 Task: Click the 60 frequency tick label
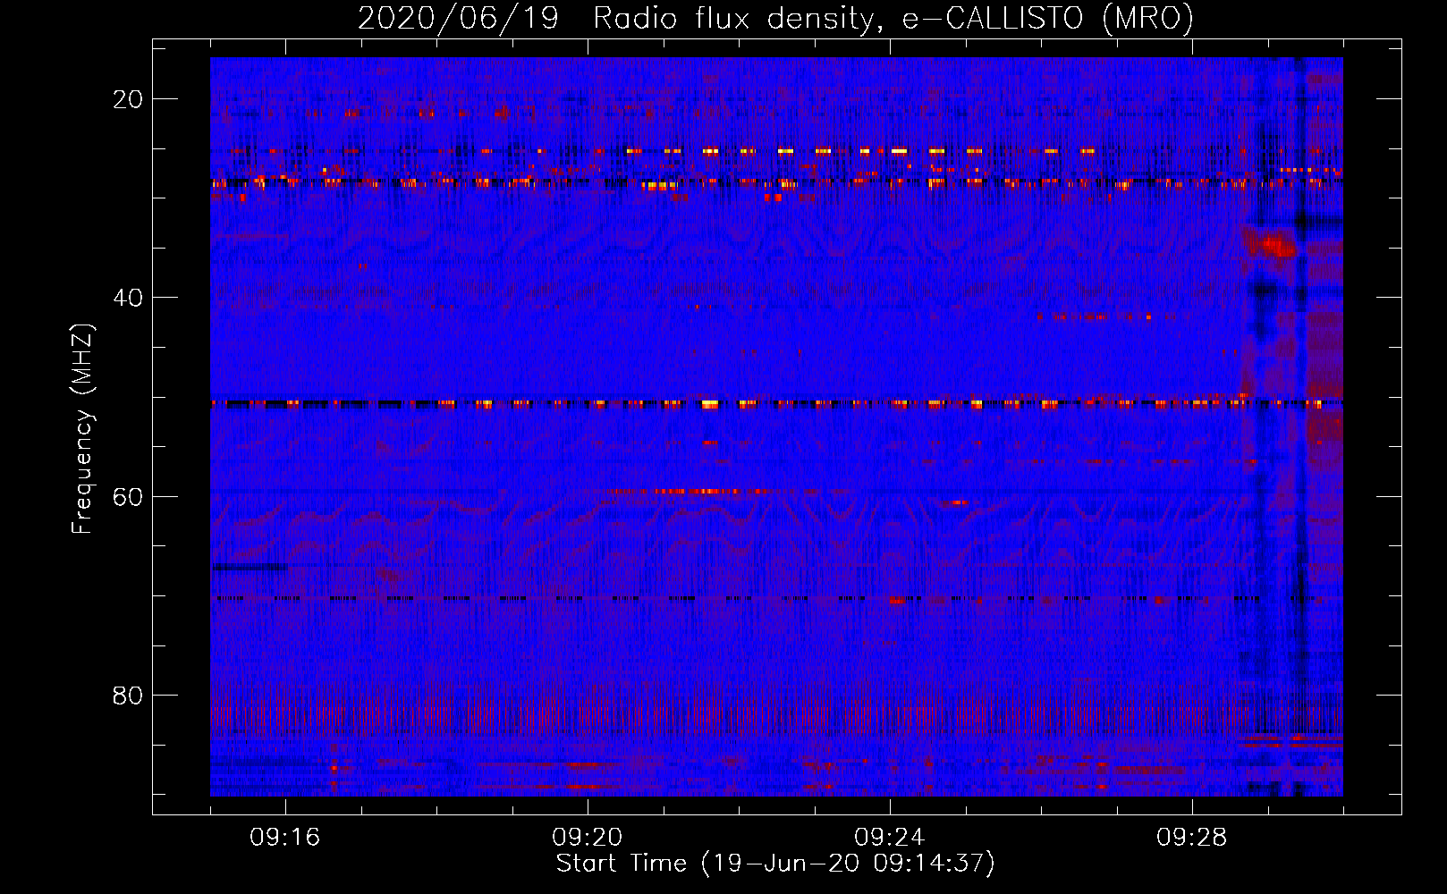(x=128, y=496)
